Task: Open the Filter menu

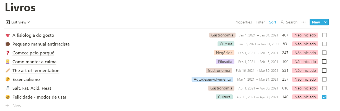Action: (x=260, y=22)
